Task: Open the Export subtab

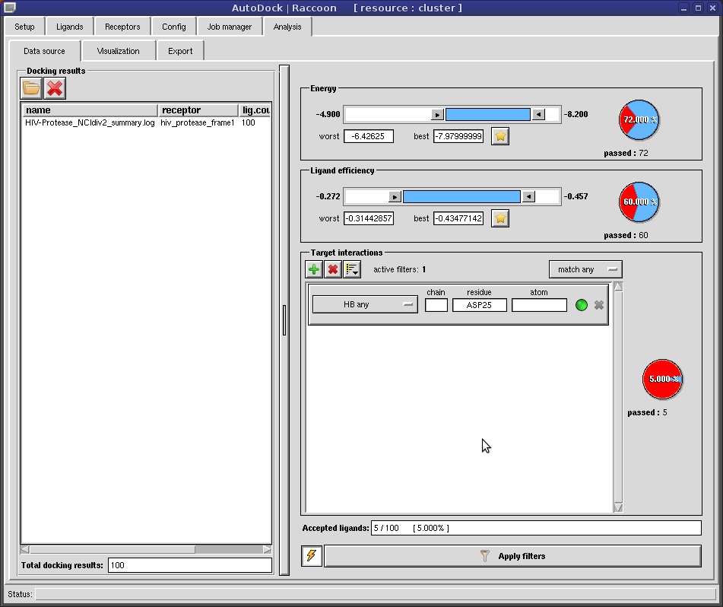Action: 180,51
